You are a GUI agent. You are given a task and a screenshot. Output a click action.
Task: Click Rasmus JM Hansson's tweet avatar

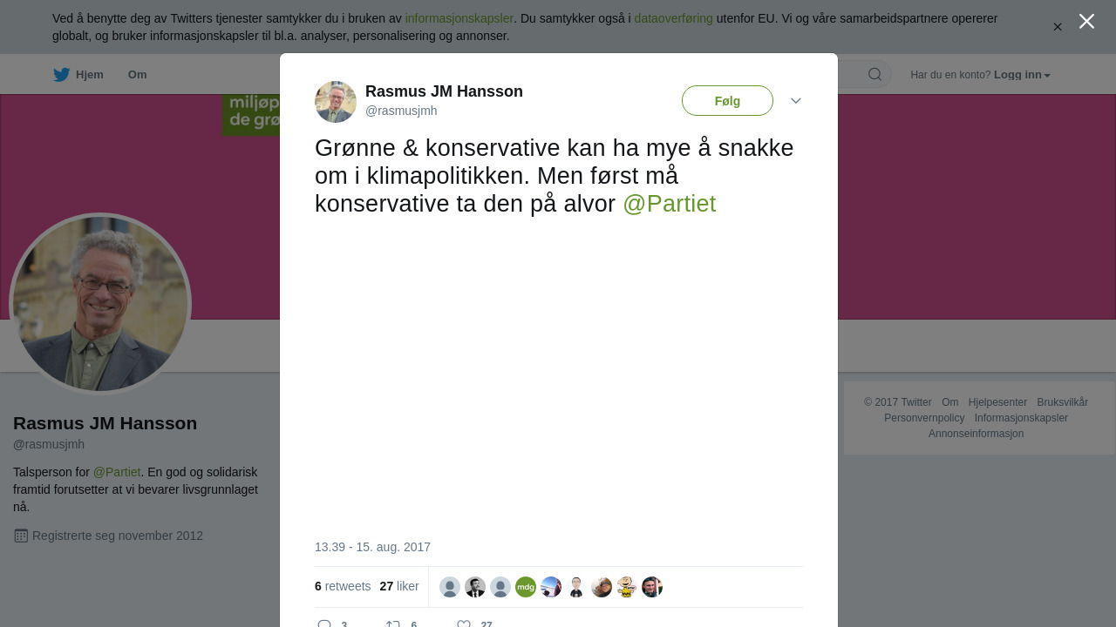(336, 102)
